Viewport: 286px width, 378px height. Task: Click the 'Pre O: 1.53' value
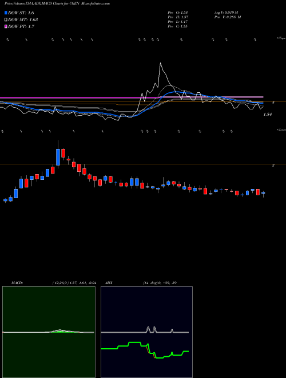178,13
